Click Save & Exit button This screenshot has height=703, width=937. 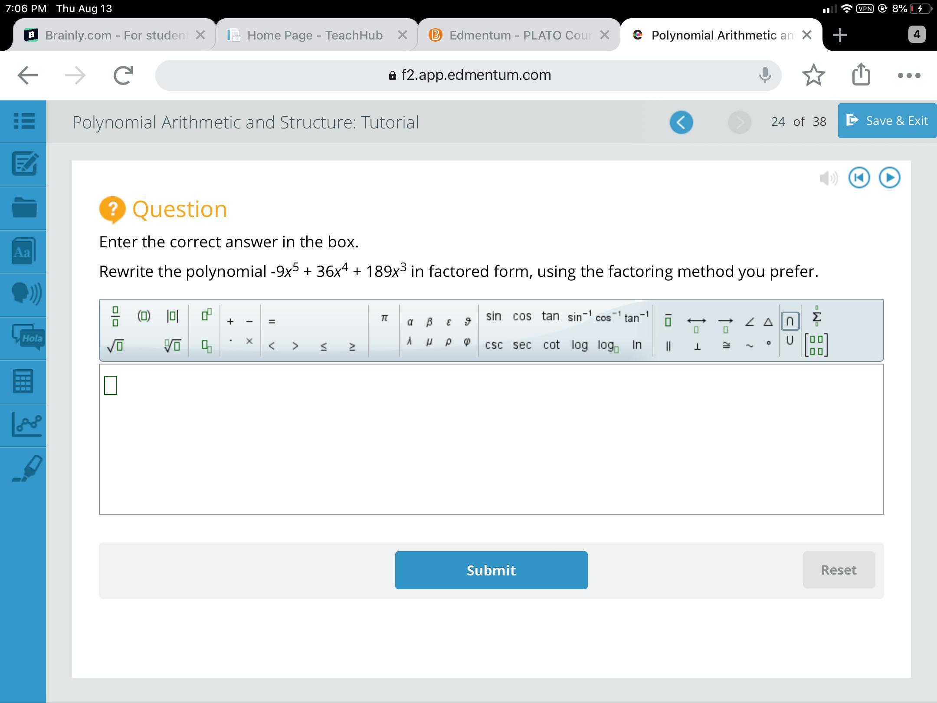pyautogui.click(x=887, y=121)
